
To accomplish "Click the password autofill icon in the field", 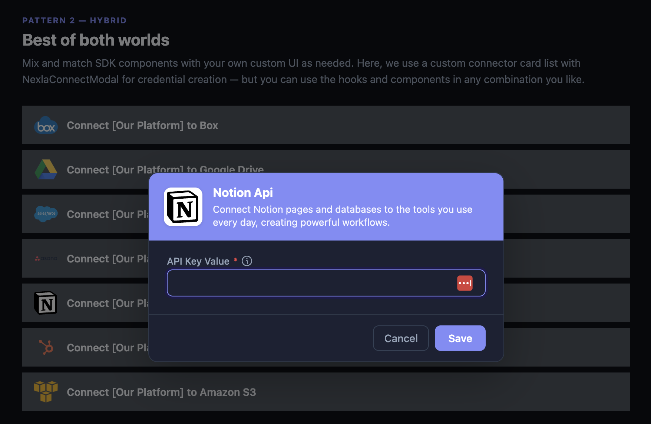I will pyautogui.click(x=465, y=283).
